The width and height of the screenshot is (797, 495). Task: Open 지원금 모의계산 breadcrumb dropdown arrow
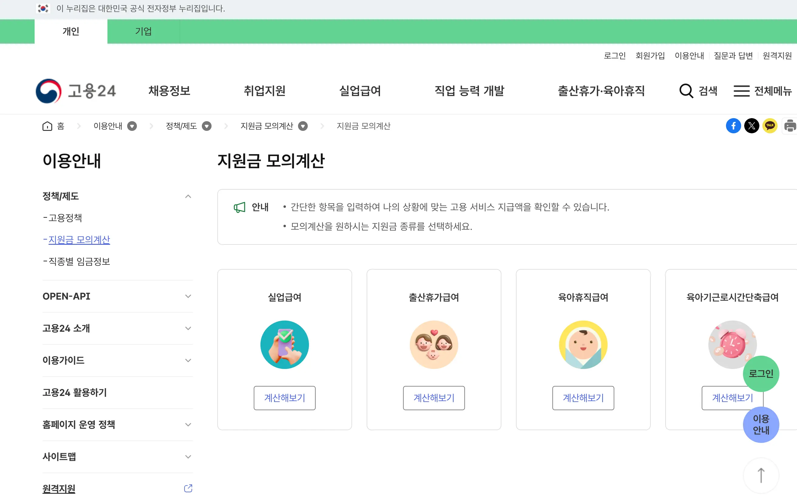[303, 126]
